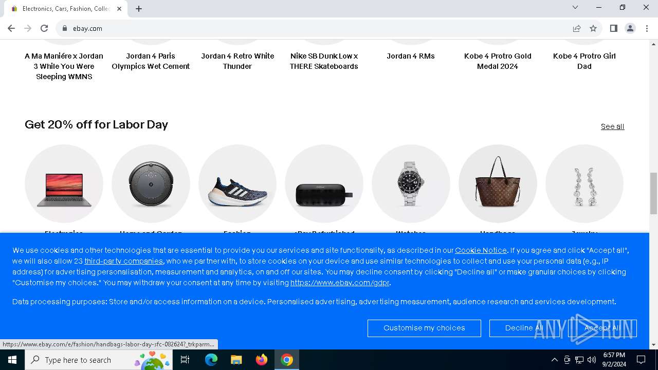Click the page vertical scrollbar thumb

coord(653,193)
